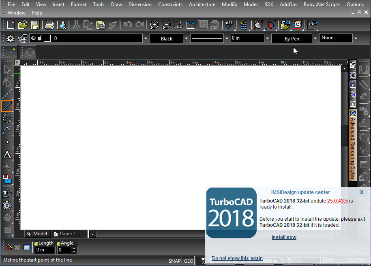The height and width of the screenshot is (266, 371).
Task: Click the Zoom In magnifier icon
Action: pyautogui.click(x=154, y=25)
